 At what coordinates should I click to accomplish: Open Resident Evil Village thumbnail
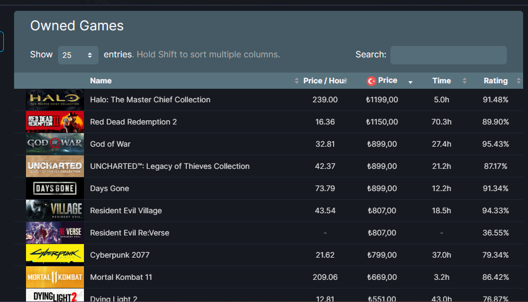pyautogui.click(x=55, y=211)
